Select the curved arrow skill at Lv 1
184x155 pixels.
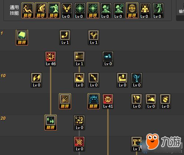click(x=65, y=37)
